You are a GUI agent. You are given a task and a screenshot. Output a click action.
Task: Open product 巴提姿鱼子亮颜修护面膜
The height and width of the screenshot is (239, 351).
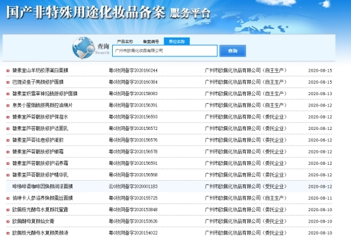click(38, 82)
